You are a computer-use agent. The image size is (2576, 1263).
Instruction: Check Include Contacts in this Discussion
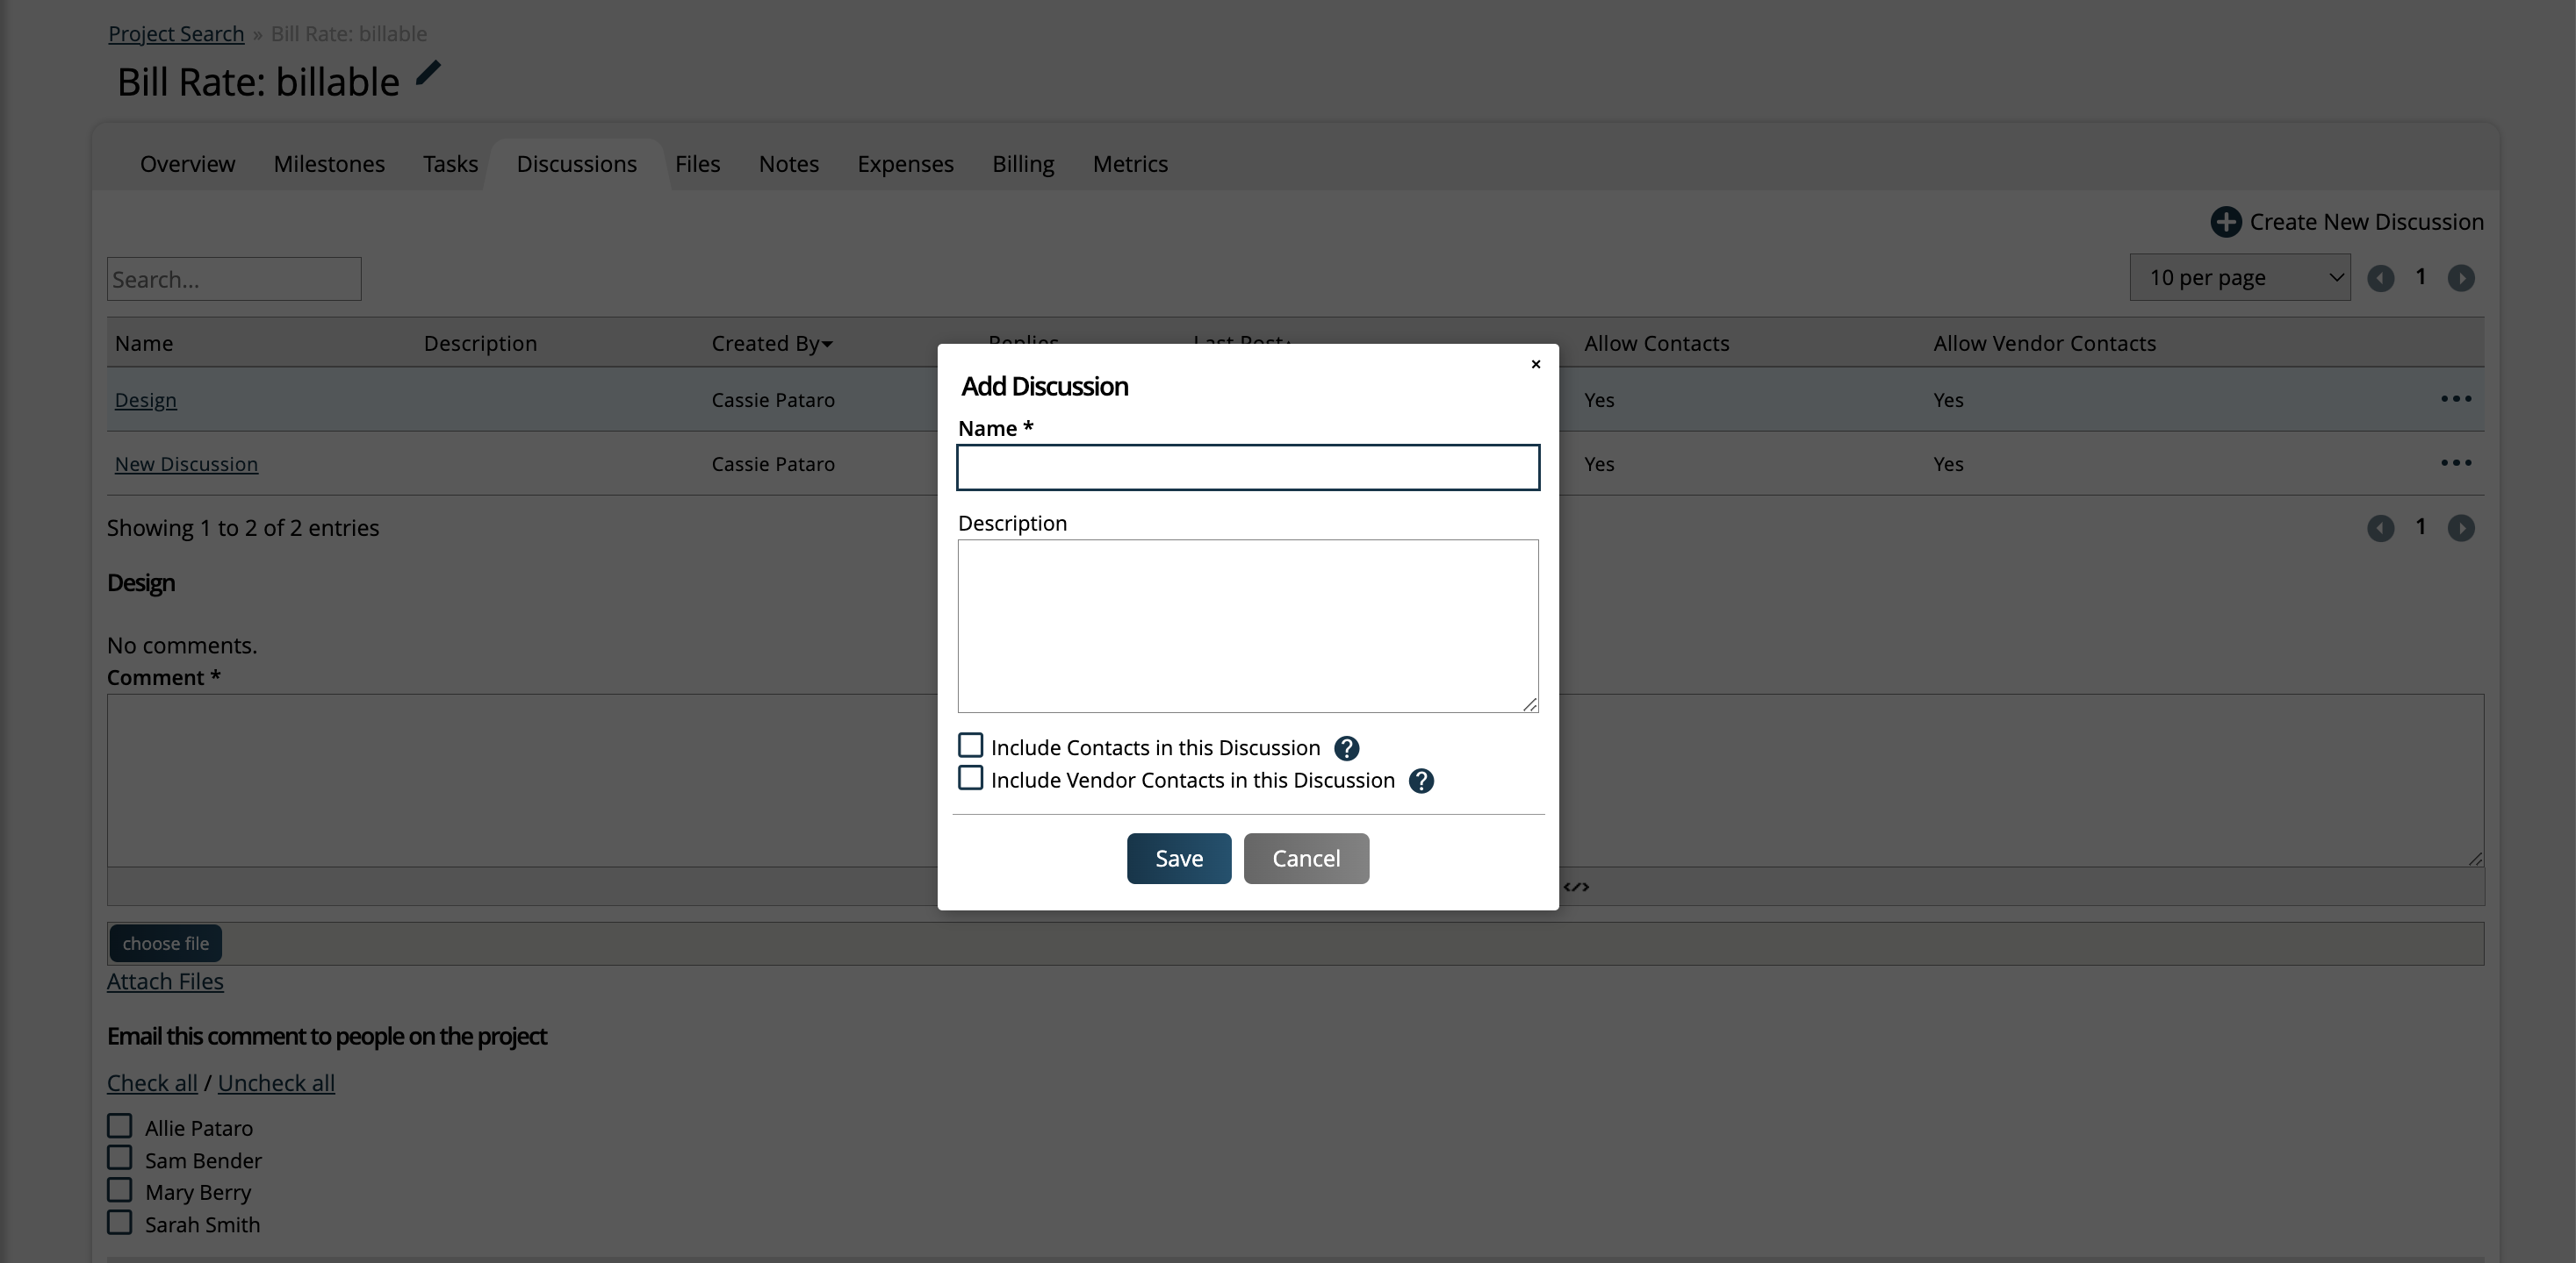(970, 746)
